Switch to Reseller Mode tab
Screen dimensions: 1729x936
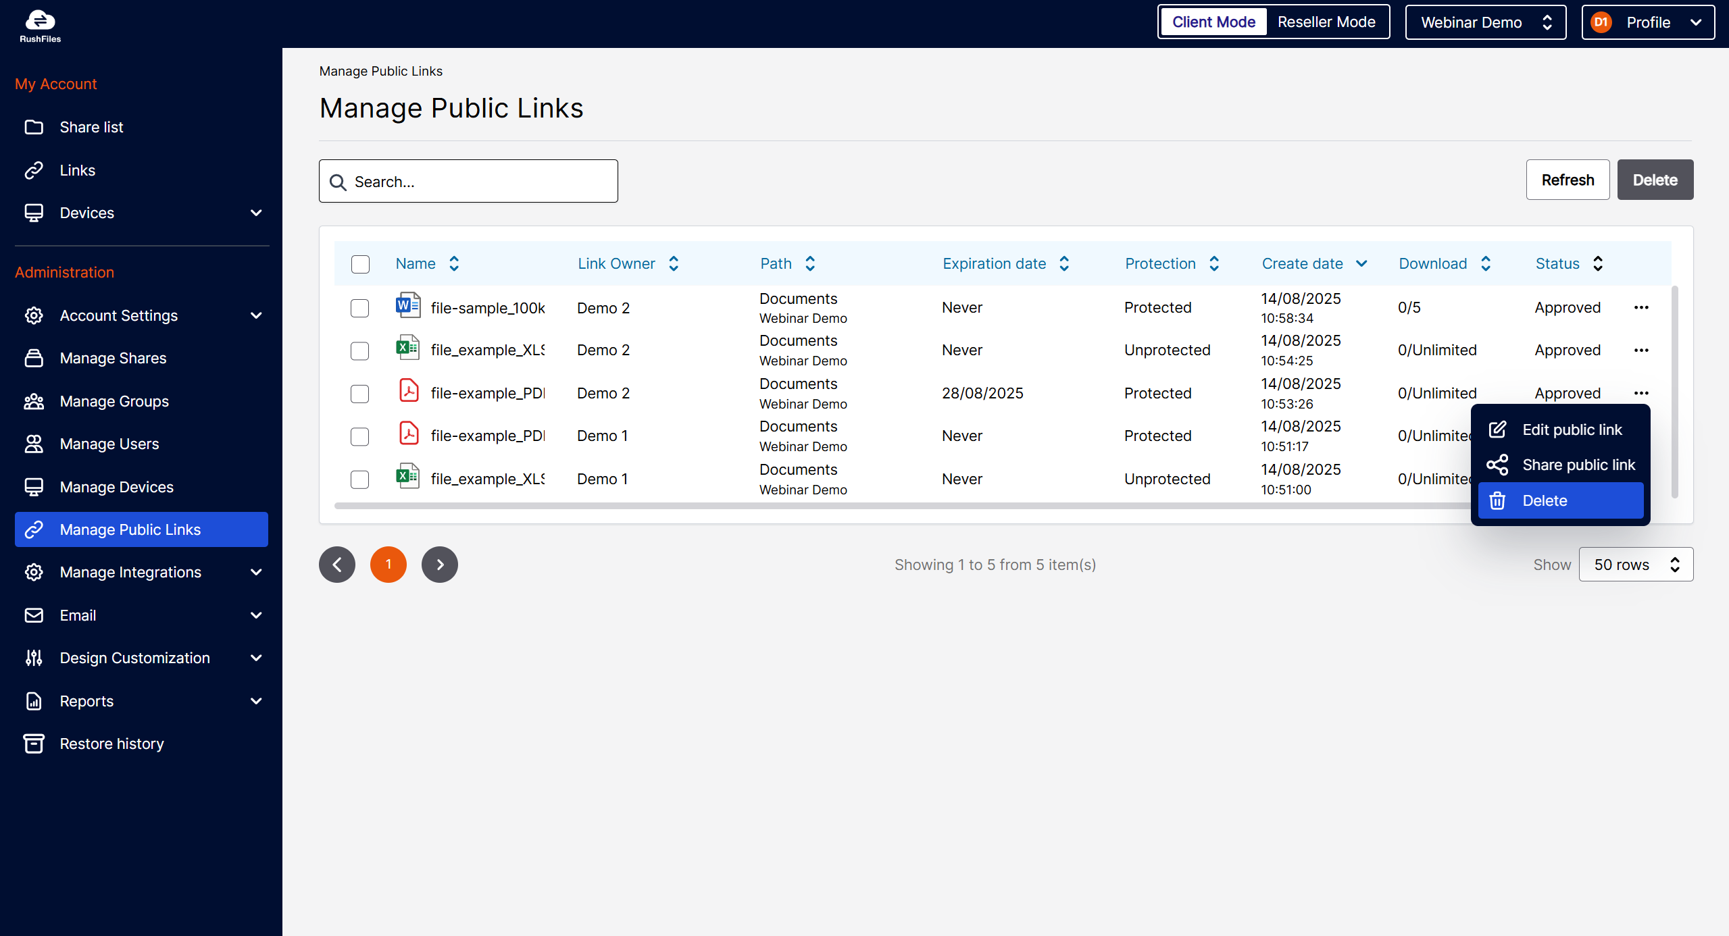click(1326, 22)
